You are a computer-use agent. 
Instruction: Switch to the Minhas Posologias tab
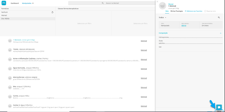click(177, 11)
